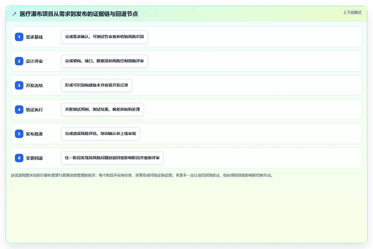Select the 变更回退 stage label
Viewport: 373px width, 249px height.
34,158
